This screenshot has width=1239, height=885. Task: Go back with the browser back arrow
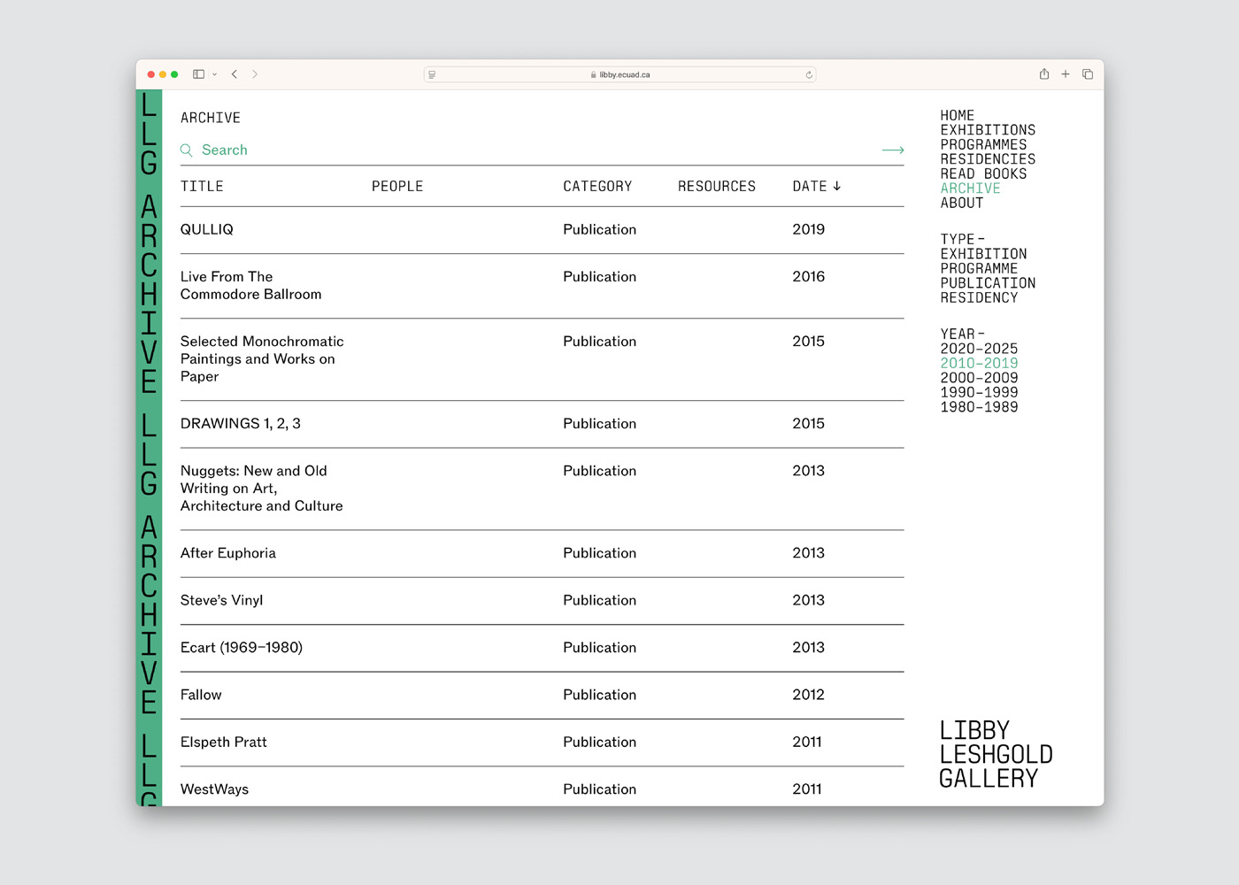point(235,74)
